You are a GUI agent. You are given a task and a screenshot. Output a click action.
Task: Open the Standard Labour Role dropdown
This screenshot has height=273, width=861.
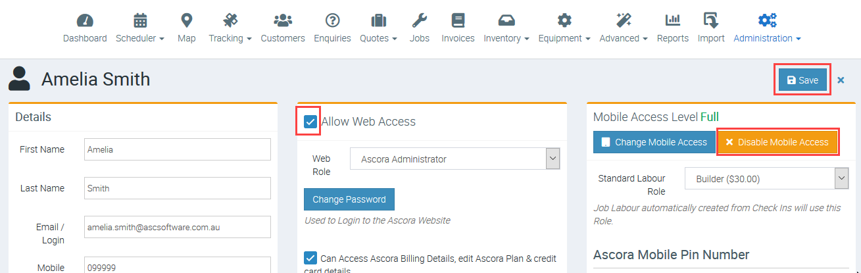pos(766,178)
